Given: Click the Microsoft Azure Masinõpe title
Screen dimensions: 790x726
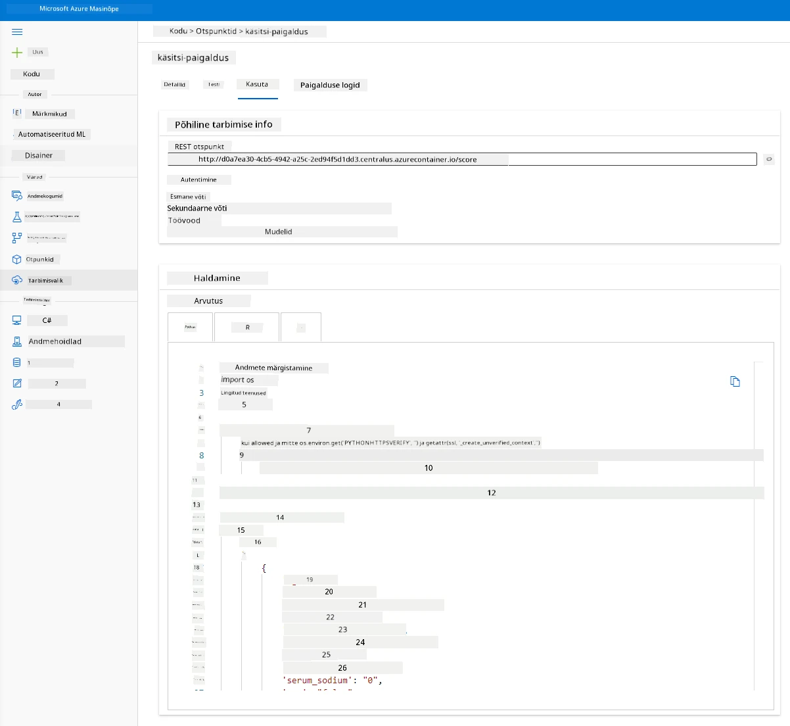Looking at the screenshot, I should tap(79, 9).
